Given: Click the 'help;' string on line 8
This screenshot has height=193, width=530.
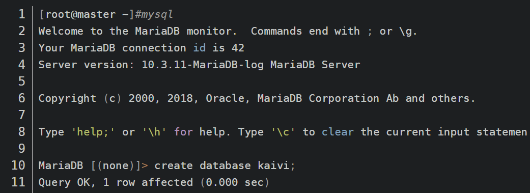Looking at the screenshot, I should (x=93, y=132).
